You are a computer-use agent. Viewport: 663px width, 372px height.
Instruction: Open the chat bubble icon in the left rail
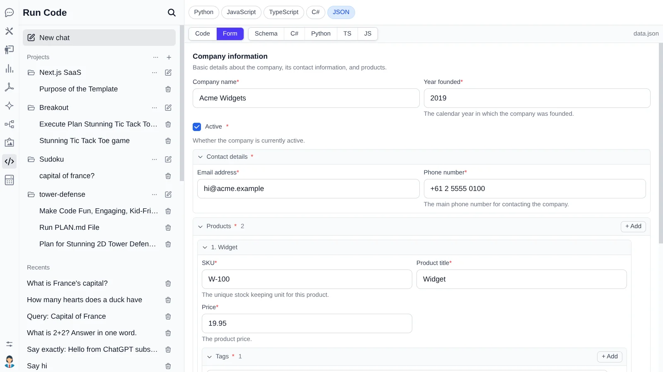(9, 13)
